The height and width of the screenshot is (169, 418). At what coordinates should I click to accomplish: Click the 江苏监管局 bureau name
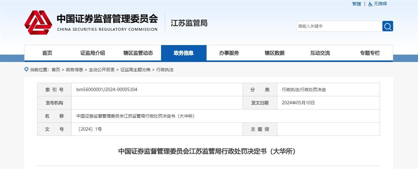(x=189, y=23)
